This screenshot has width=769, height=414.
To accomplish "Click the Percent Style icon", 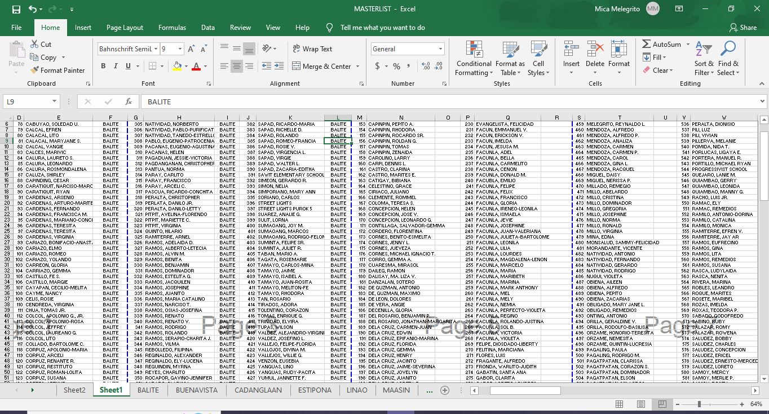I will pos(396,67).
